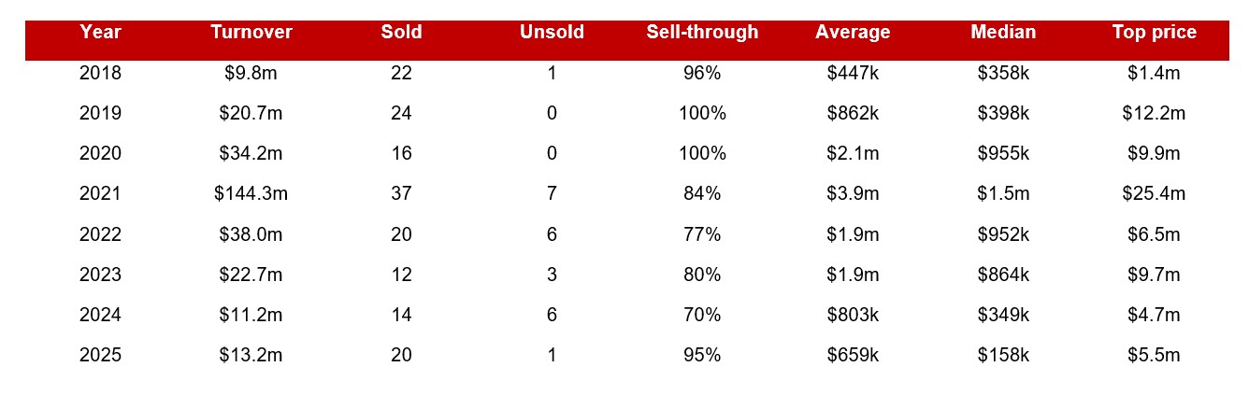Click the Sell-through column header
This screenshot has width=1249, height=395.
702,33
